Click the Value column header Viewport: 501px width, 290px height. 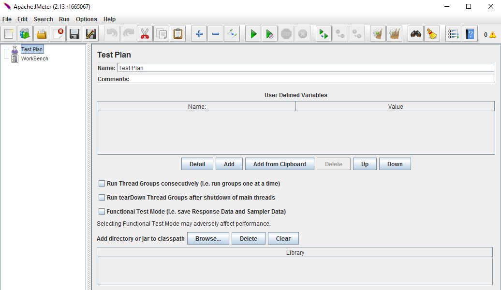(395, 106)
